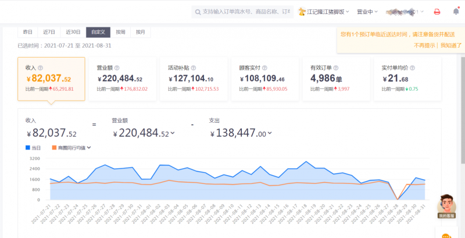Open notifications bell icon

(456, 11)
